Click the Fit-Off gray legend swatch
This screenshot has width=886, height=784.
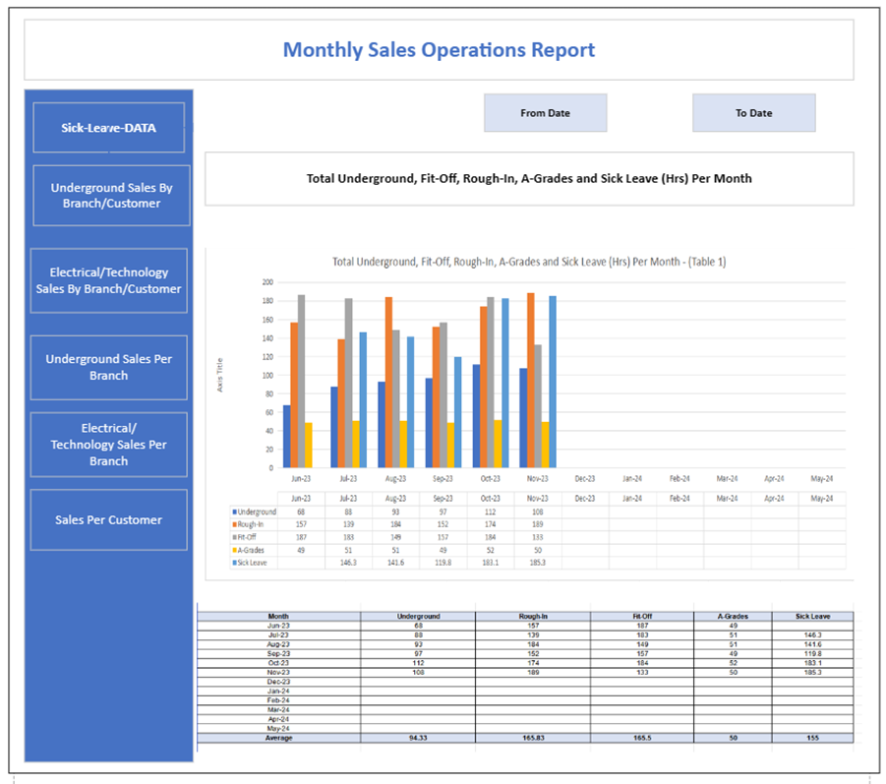click(x=233, y=538)
